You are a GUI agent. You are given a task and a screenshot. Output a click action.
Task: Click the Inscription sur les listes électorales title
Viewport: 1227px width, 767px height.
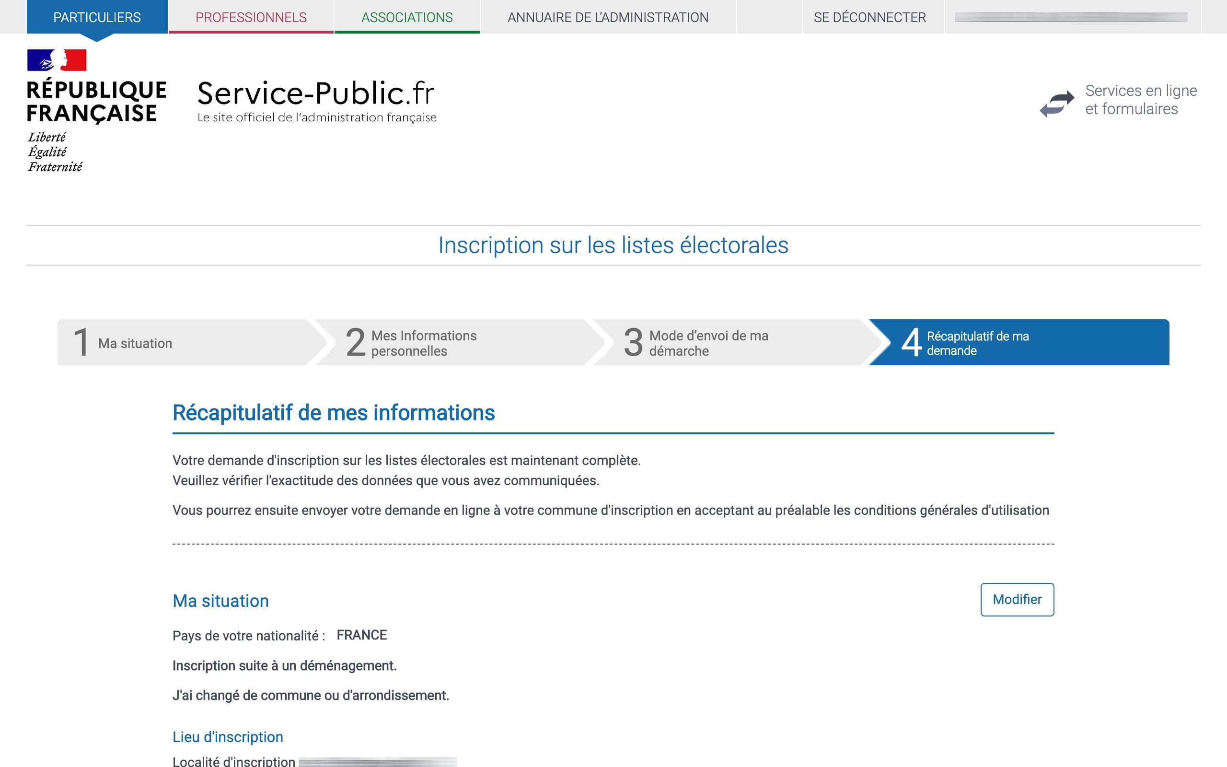pyautogui.click(x=613, y=245)
